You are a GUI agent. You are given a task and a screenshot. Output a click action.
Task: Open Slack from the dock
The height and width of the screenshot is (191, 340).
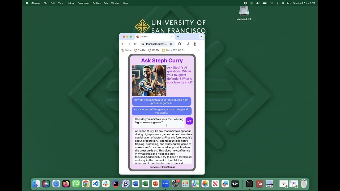106,184
